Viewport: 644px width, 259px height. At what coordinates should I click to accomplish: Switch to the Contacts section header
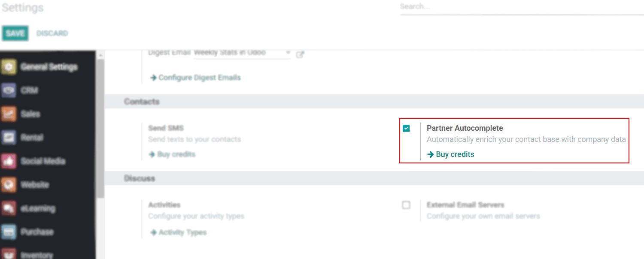coord(142,102)
